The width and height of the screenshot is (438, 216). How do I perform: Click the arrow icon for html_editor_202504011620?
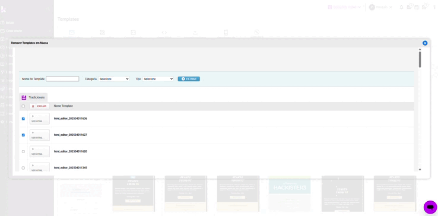tap(33, 149)
